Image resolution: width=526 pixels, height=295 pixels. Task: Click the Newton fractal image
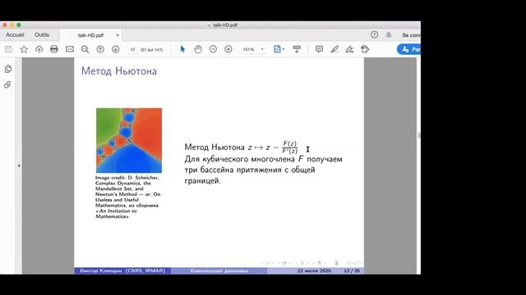coord(129,140)
